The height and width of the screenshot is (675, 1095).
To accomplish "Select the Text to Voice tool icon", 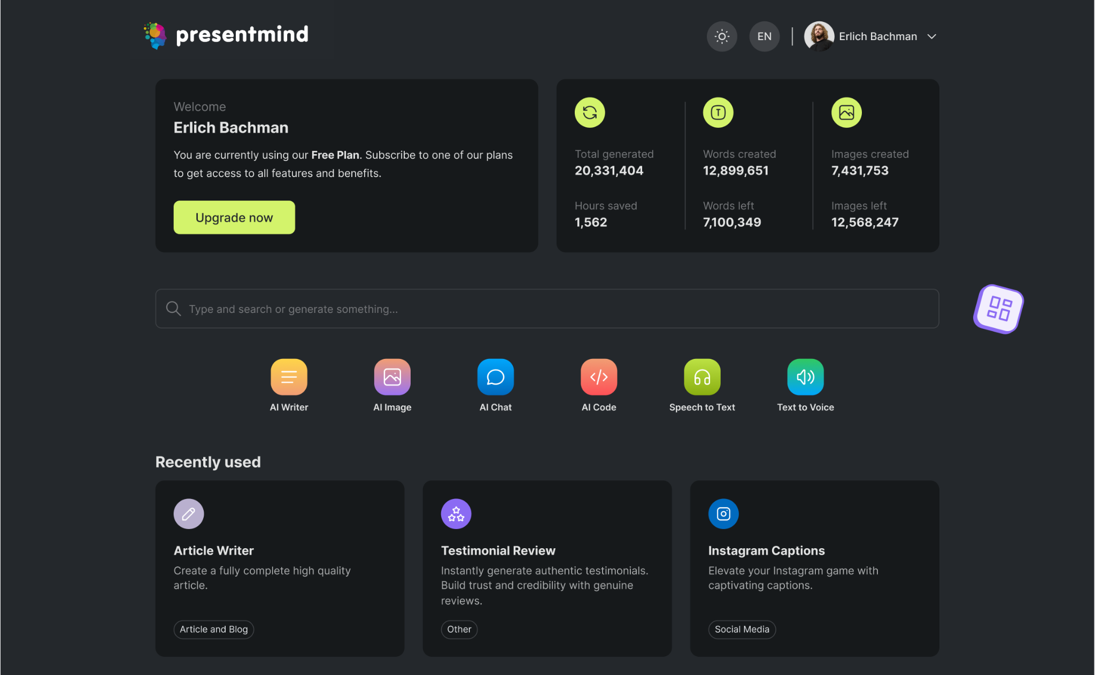I will tap(806, 376).
